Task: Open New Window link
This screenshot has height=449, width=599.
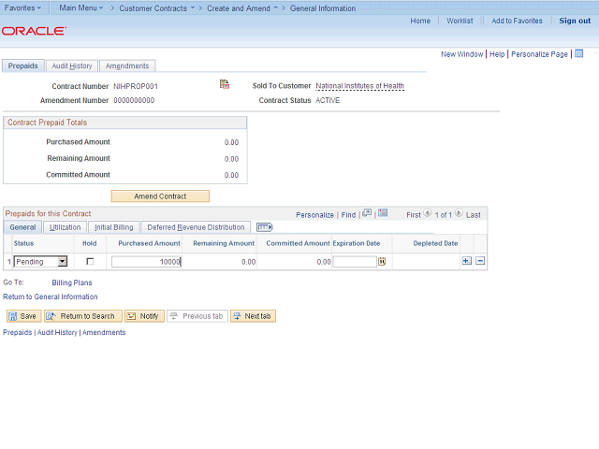Action: coord(461,54)
